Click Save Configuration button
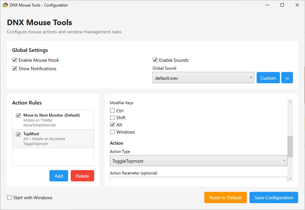305x210 pixels. 274,198
